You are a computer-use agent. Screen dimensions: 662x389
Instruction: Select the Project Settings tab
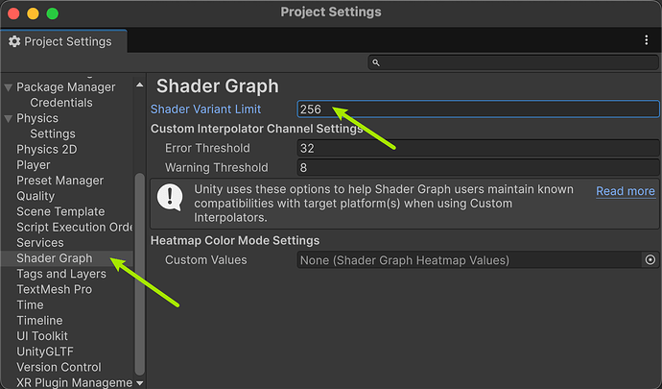tap(61, 41)
